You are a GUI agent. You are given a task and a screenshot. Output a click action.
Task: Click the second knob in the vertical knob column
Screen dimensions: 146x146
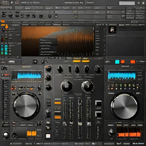coord(48,78)
